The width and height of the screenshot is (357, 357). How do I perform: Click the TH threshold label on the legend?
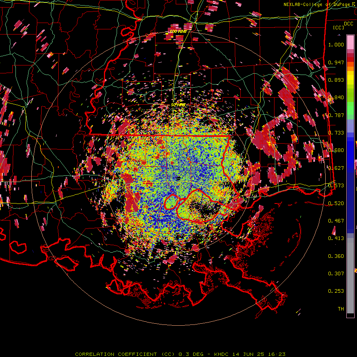pos(341,309)
